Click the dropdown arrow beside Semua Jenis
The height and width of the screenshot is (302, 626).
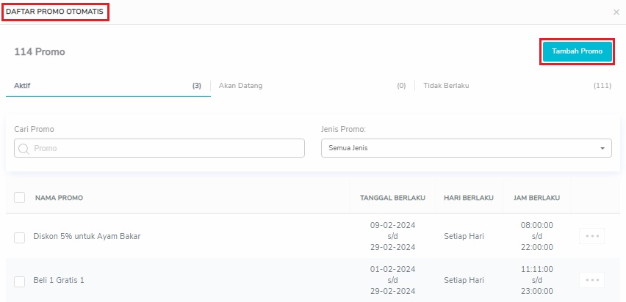click(x=602, y=148)
